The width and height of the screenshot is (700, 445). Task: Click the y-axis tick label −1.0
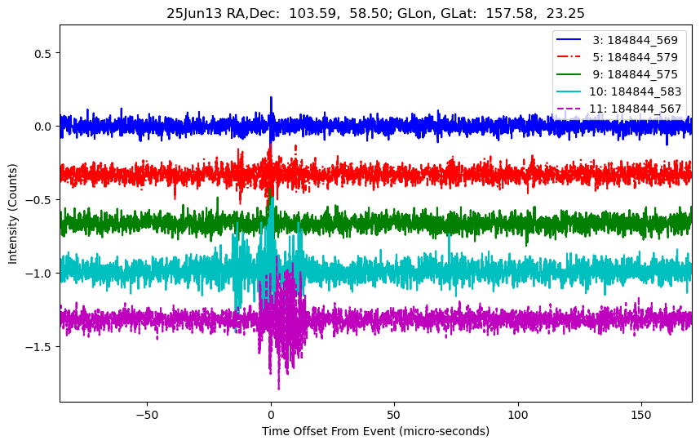click(39, 274)
